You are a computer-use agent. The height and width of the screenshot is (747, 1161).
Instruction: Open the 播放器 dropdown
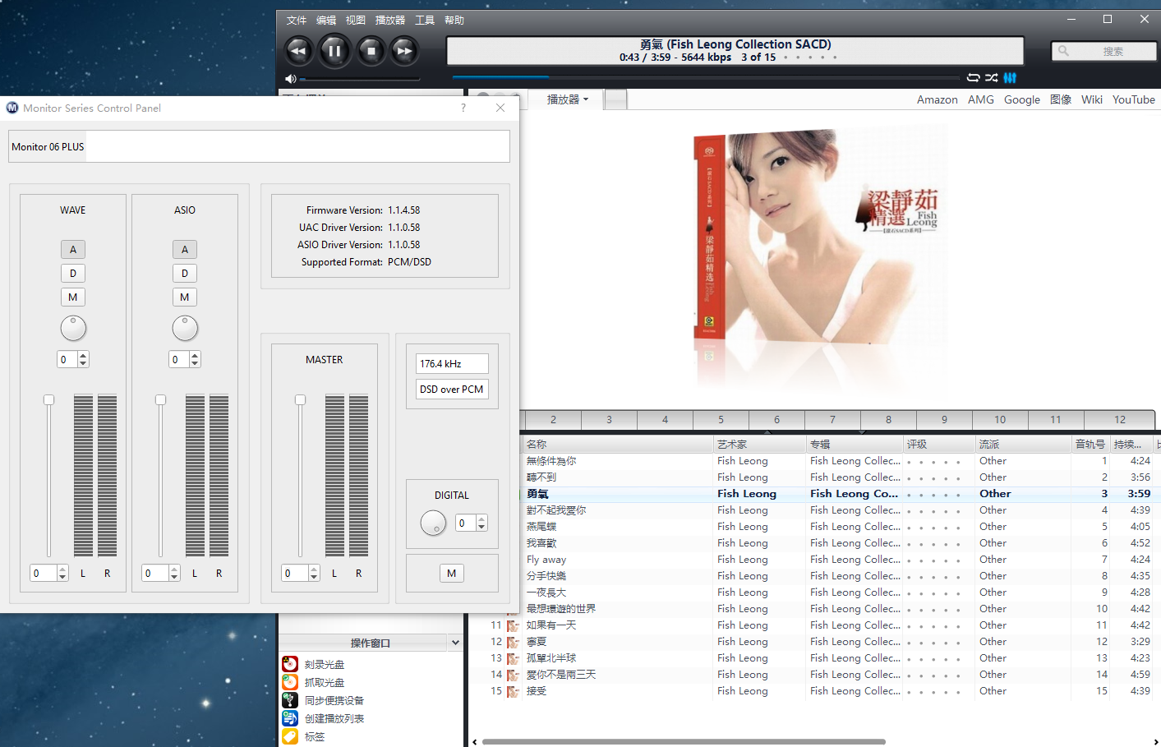point(568,99)
